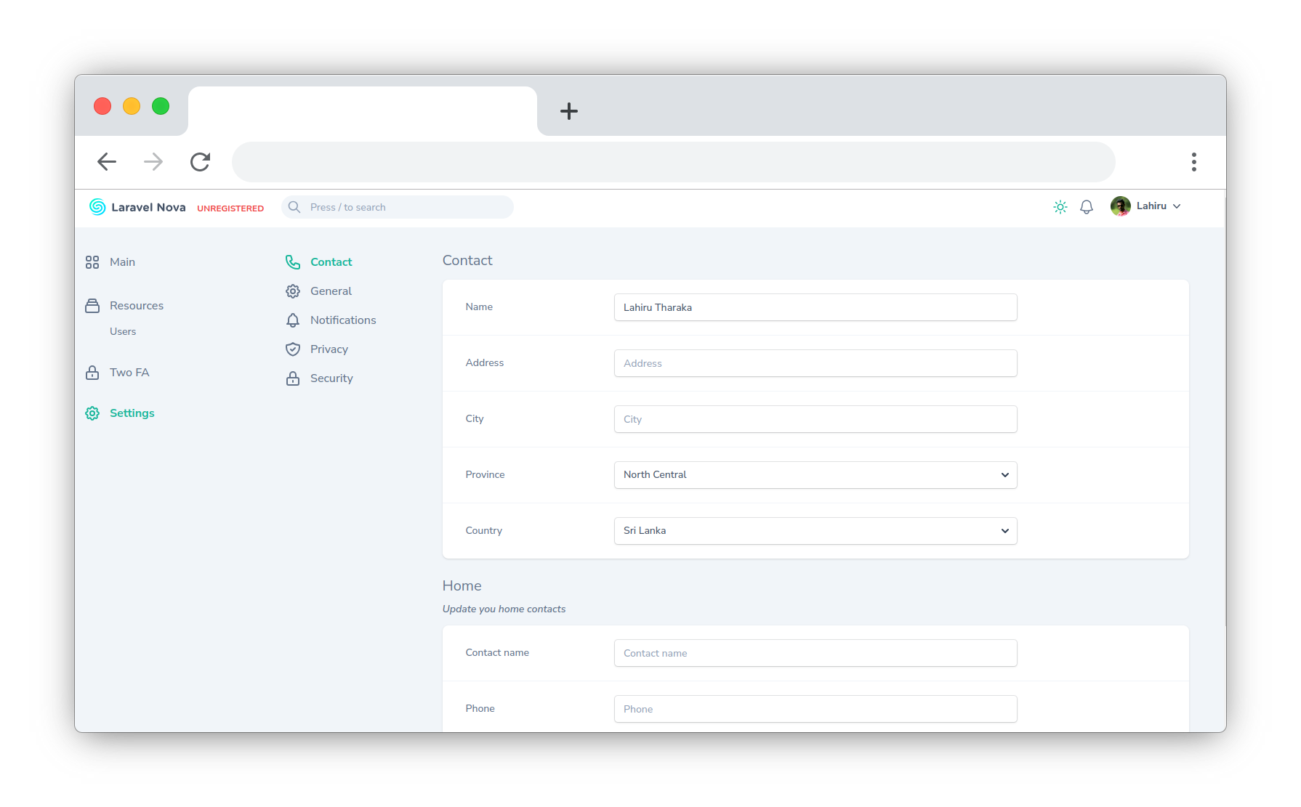The width and height of the screenshot is (1301, 807).
Task: Go back with the browser back arrow
Action: [107, 161]
